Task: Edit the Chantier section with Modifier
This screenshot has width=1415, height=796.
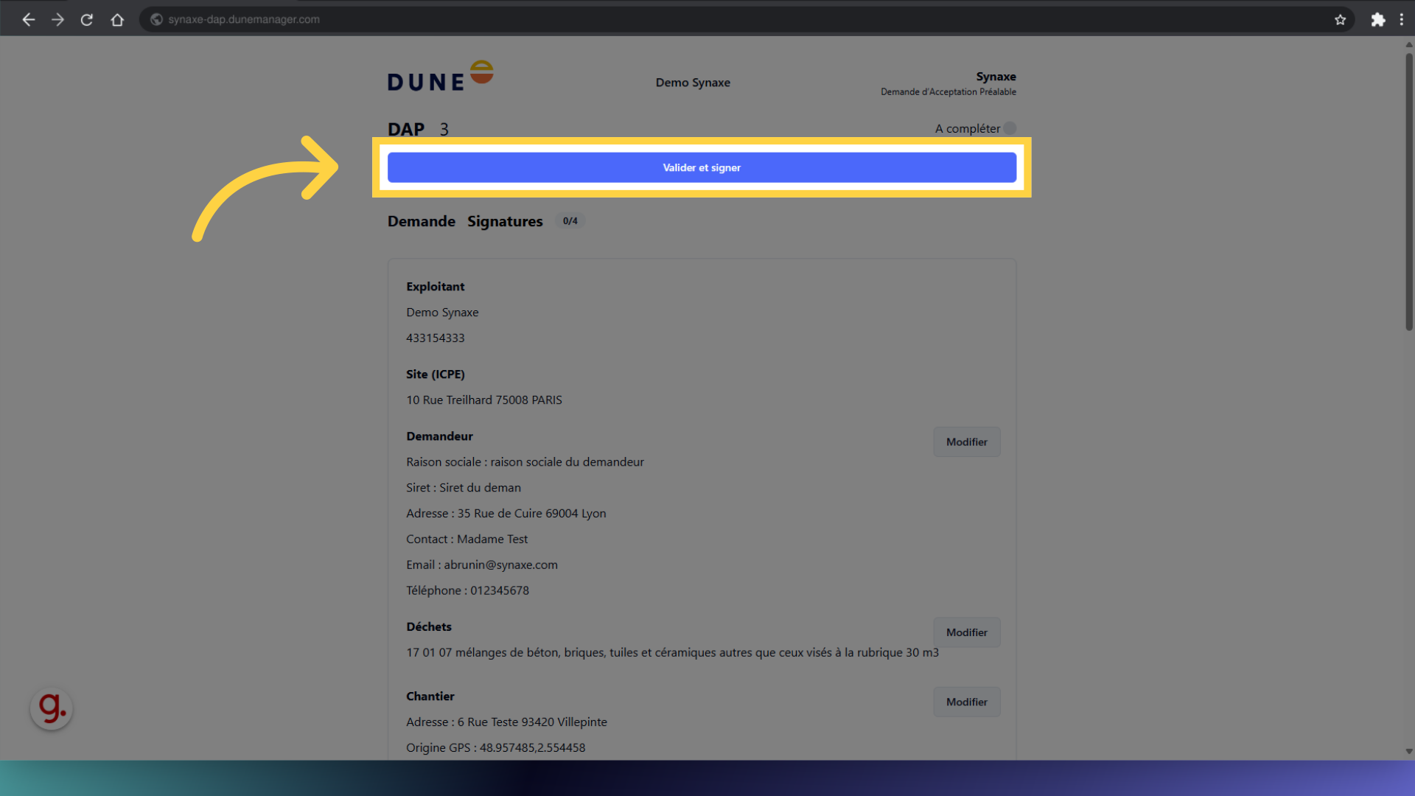Action: click(966, 702)
